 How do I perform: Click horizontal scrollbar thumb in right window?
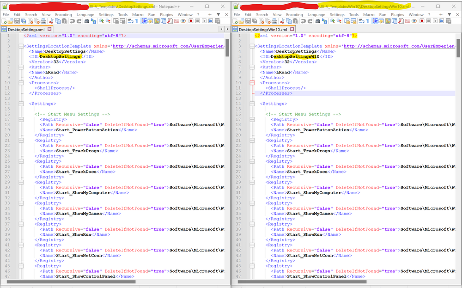point(302,282)
